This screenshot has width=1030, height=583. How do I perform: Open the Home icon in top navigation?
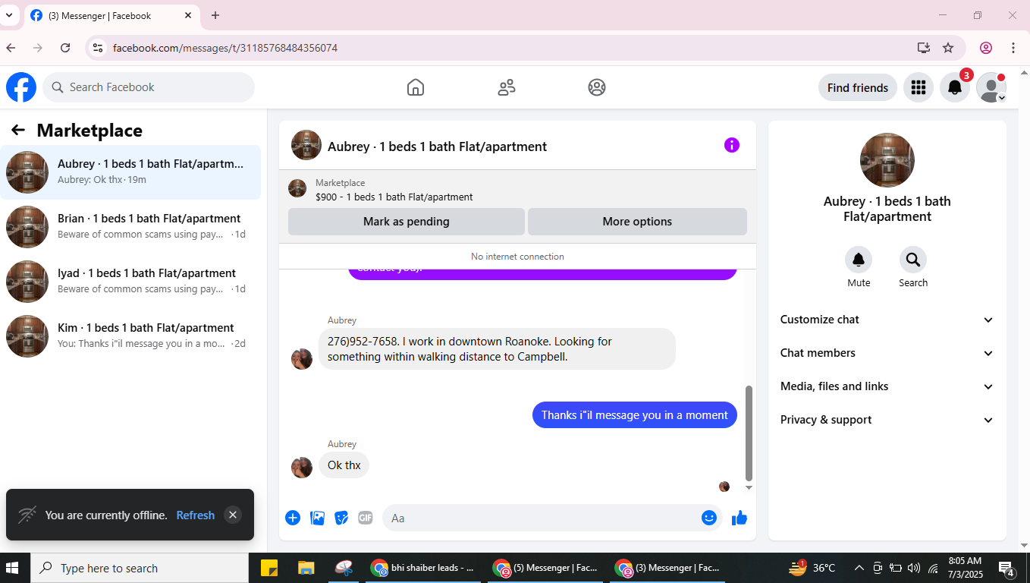416,87
